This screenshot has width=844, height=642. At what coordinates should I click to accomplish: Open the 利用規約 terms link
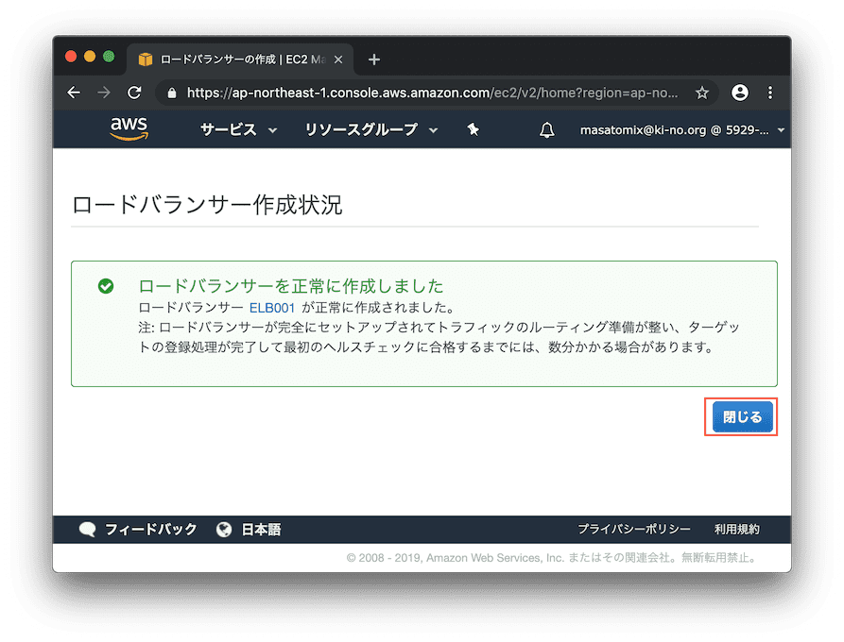(737, 529)
